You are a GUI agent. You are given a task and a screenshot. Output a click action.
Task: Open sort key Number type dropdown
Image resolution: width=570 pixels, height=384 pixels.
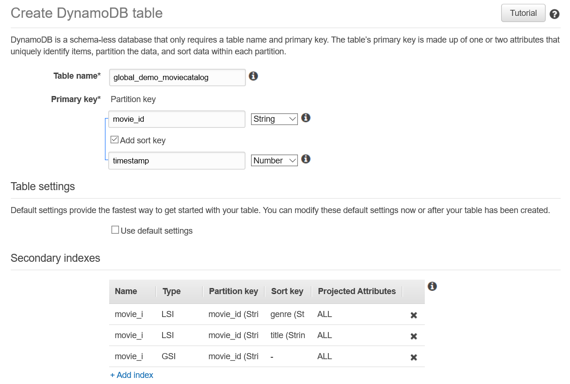click(x=274, y=161)
